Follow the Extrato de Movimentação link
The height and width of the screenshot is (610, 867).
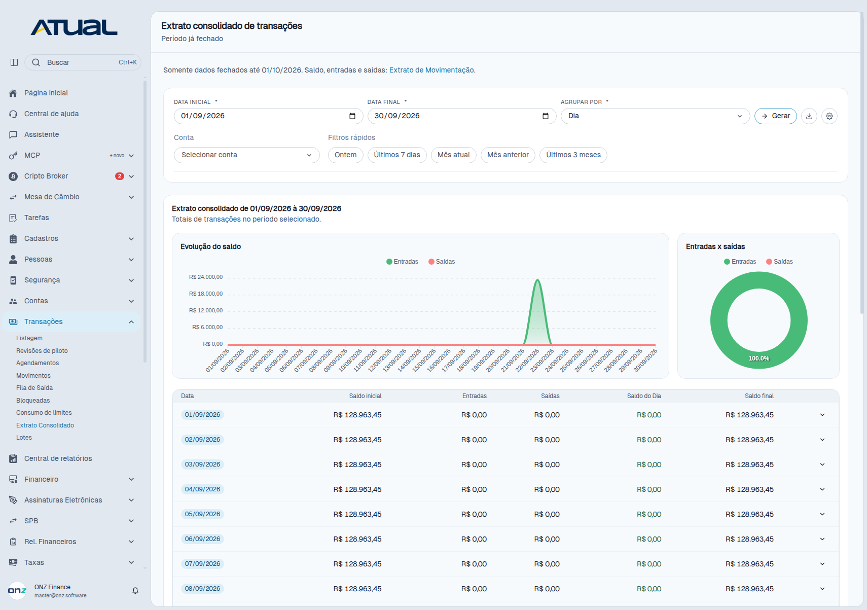pyautogui.click(x=432, y=70)
